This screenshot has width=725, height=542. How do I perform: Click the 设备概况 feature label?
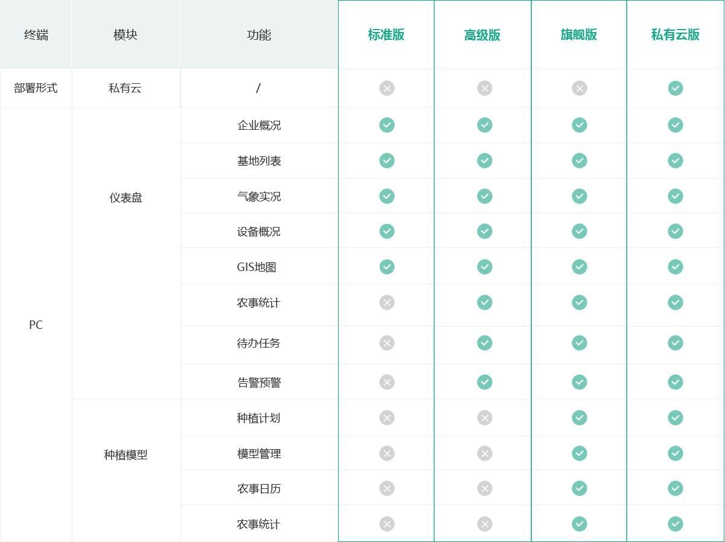[x=259, y=232]
